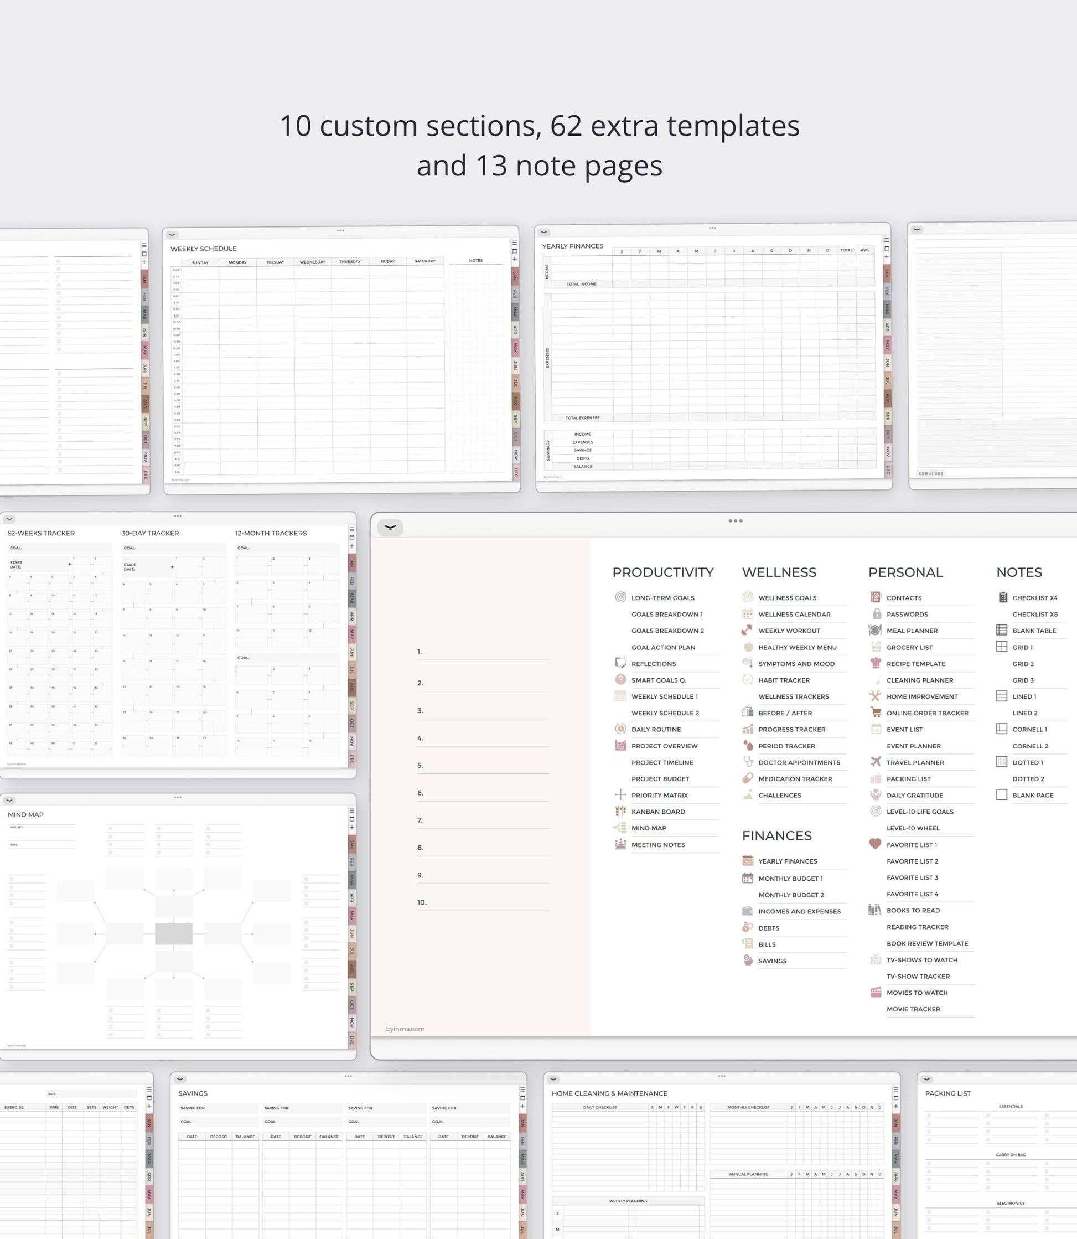Click the three dots above the index page
Viewport: 1077px width, 1239px height.
(735, 520)
